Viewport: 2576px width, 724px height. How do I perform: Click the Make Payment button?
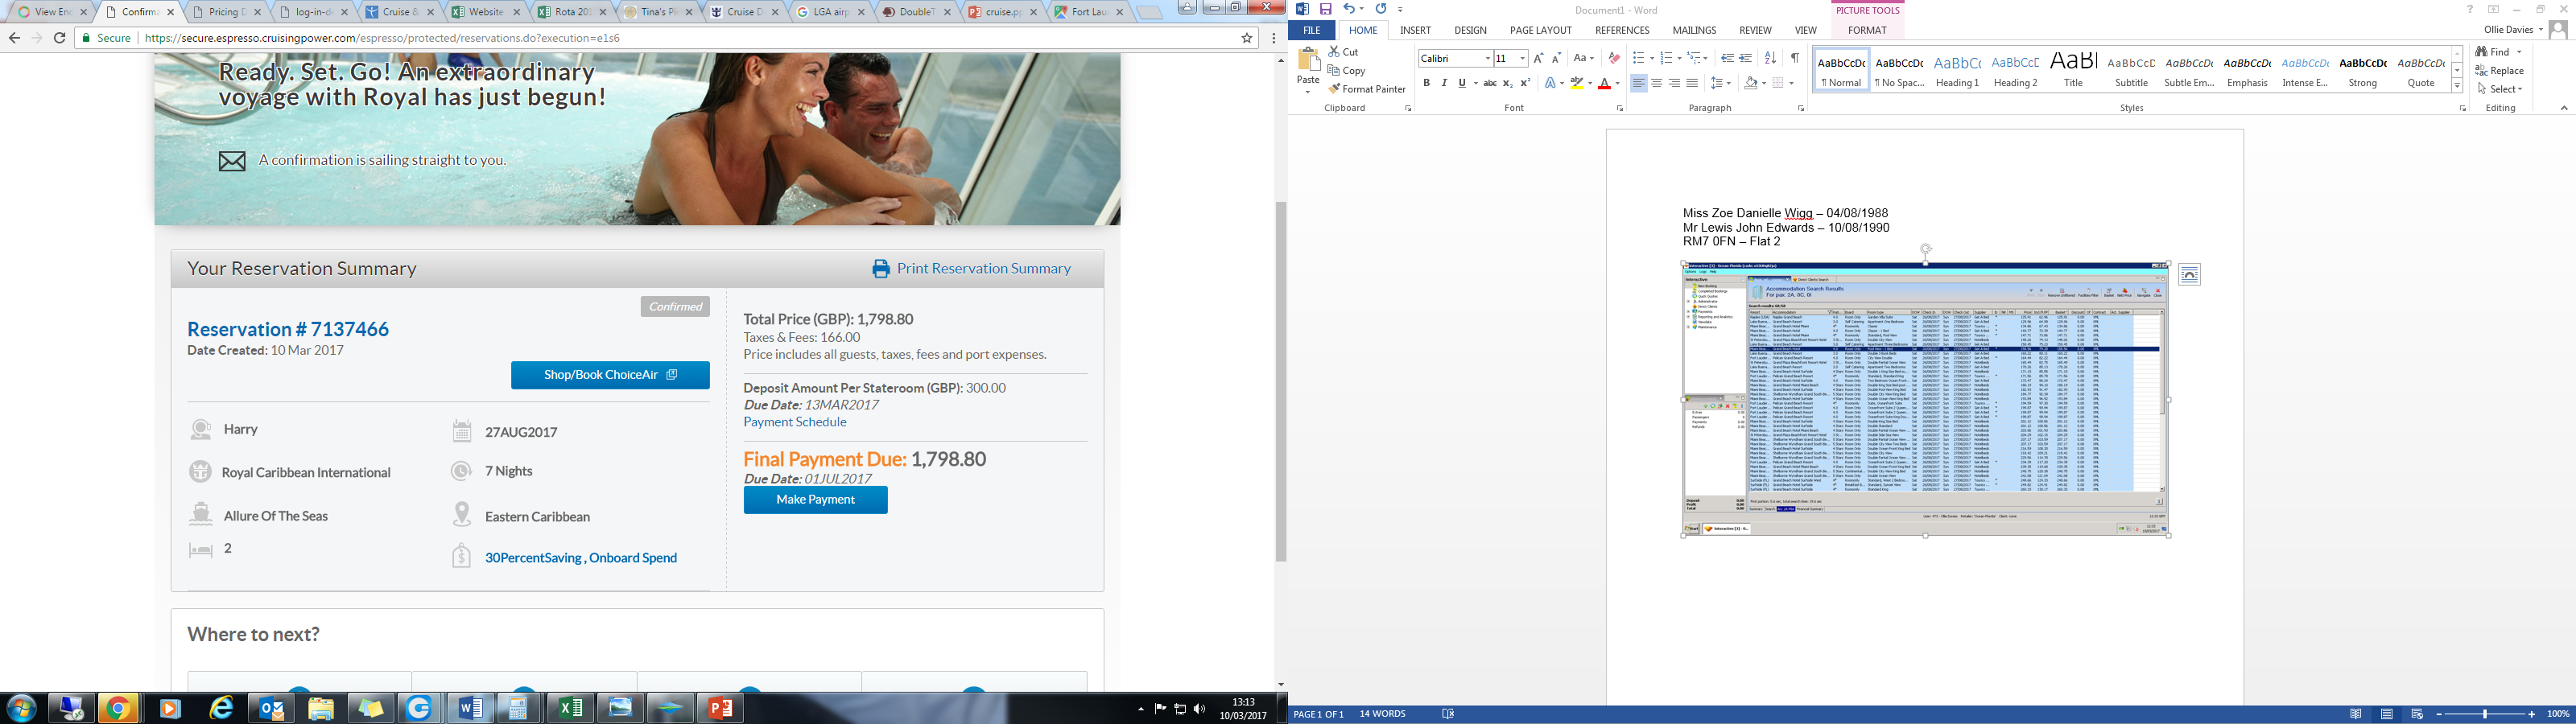click(815, 500)
